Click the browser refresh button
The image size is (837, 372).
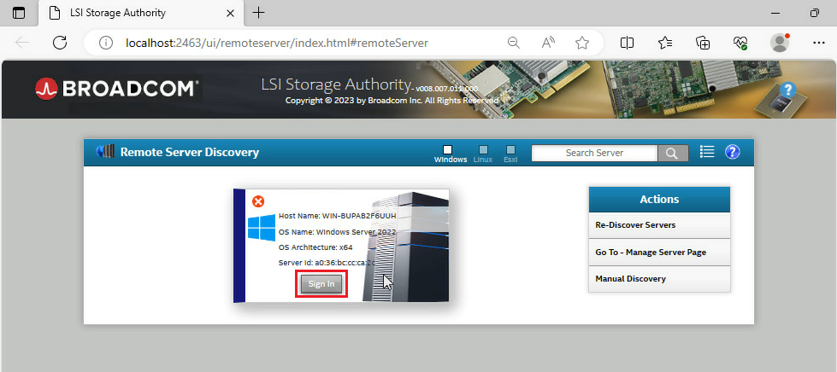[x=60, y=43]
